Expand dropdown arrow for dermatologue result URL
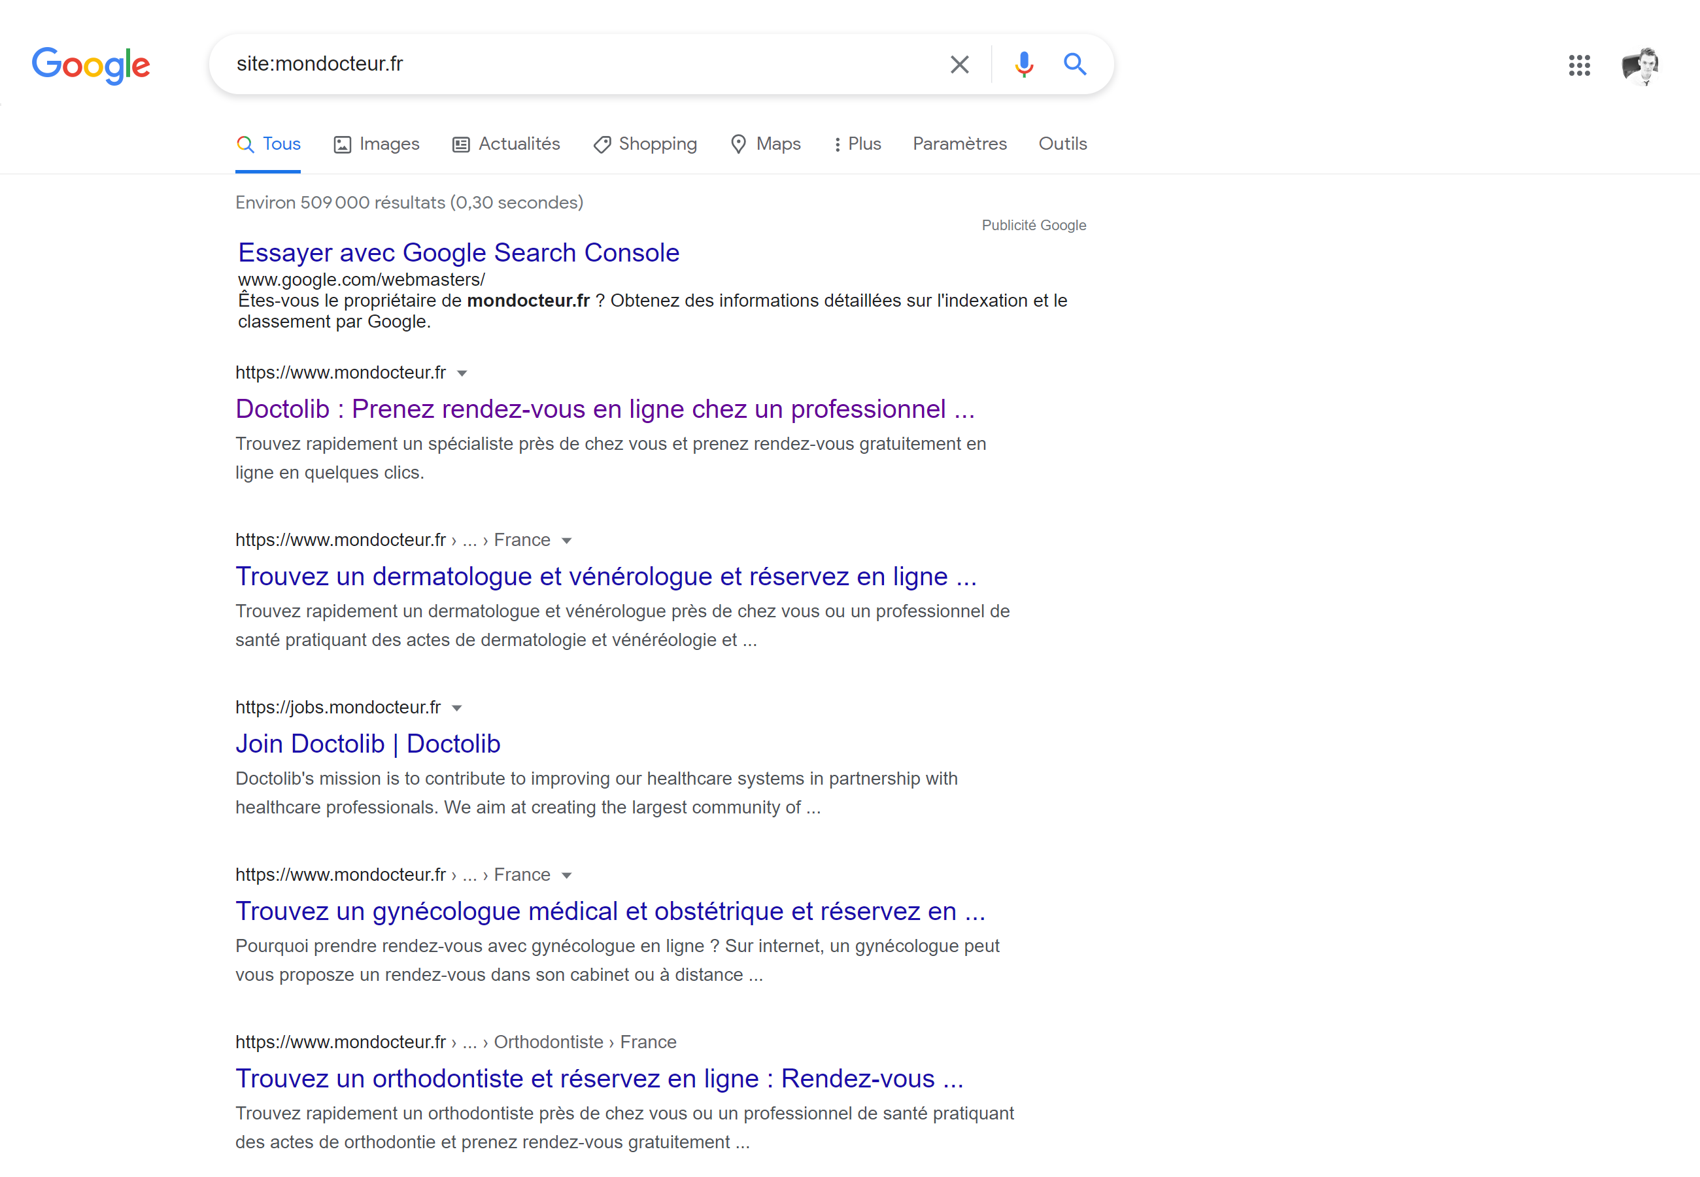 click(x=566, y=541)
